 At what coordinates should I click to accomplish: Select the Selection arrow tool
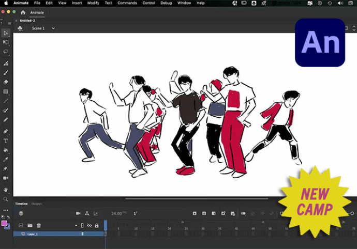click(x=6, y=33)
